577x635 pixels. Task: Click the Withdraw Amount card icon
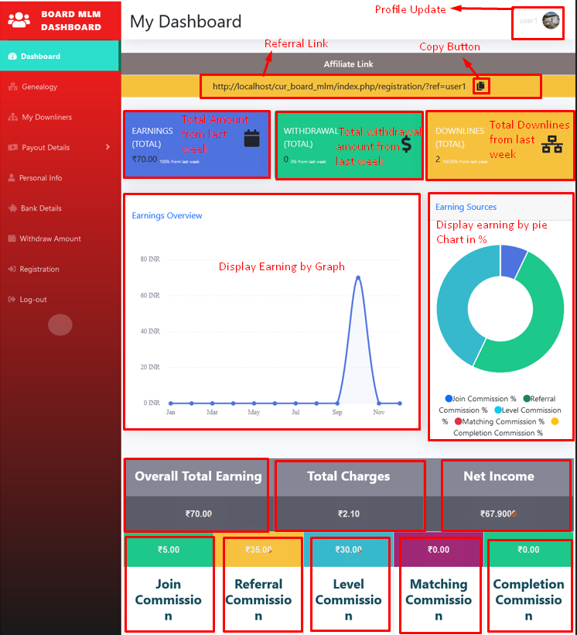pyautogui.click(x=12, y=239)
